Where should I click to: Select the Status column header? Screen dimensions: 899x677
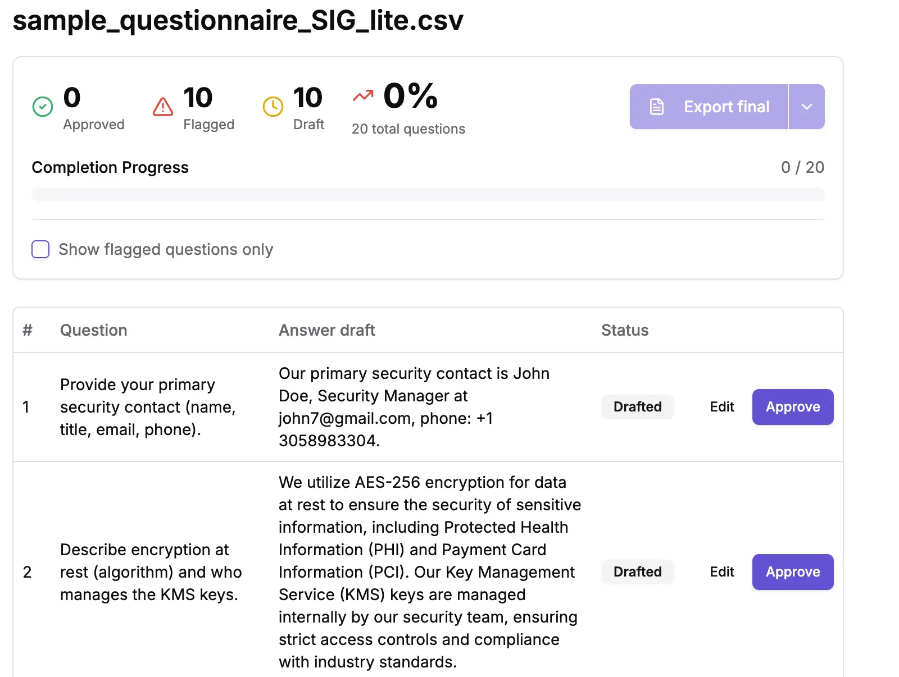(x=624, y=330)
